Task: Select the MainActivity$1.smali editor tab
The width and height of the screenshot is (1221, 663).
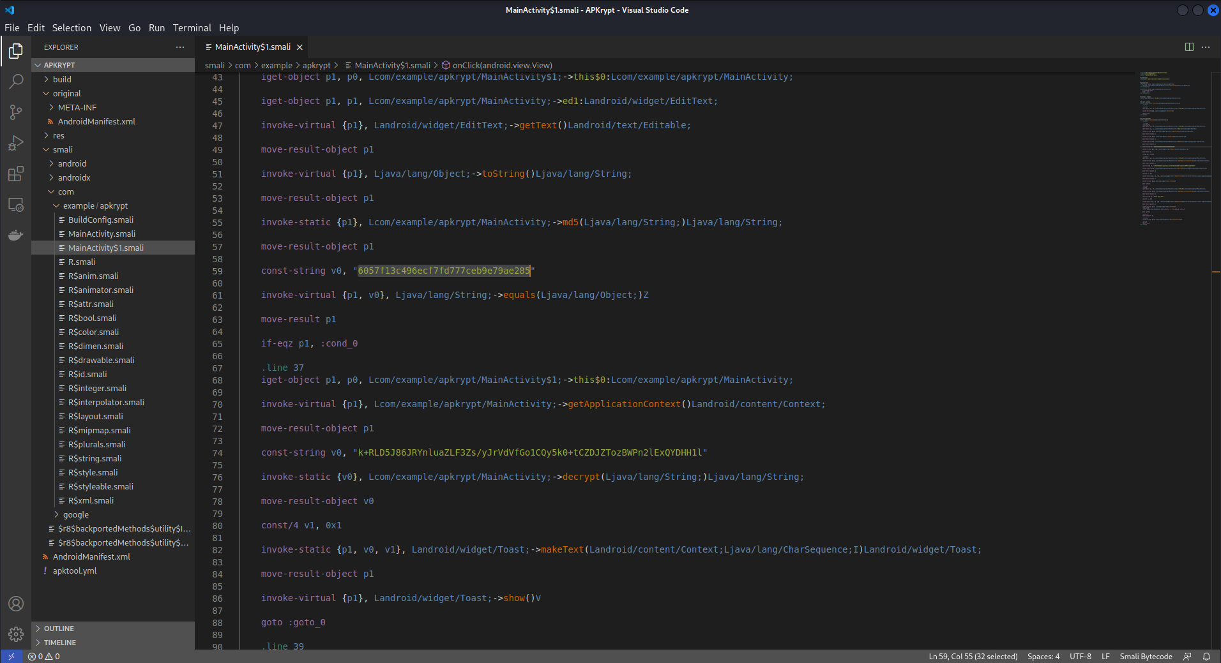Action: pyautogui.click(x=252, y=47)
